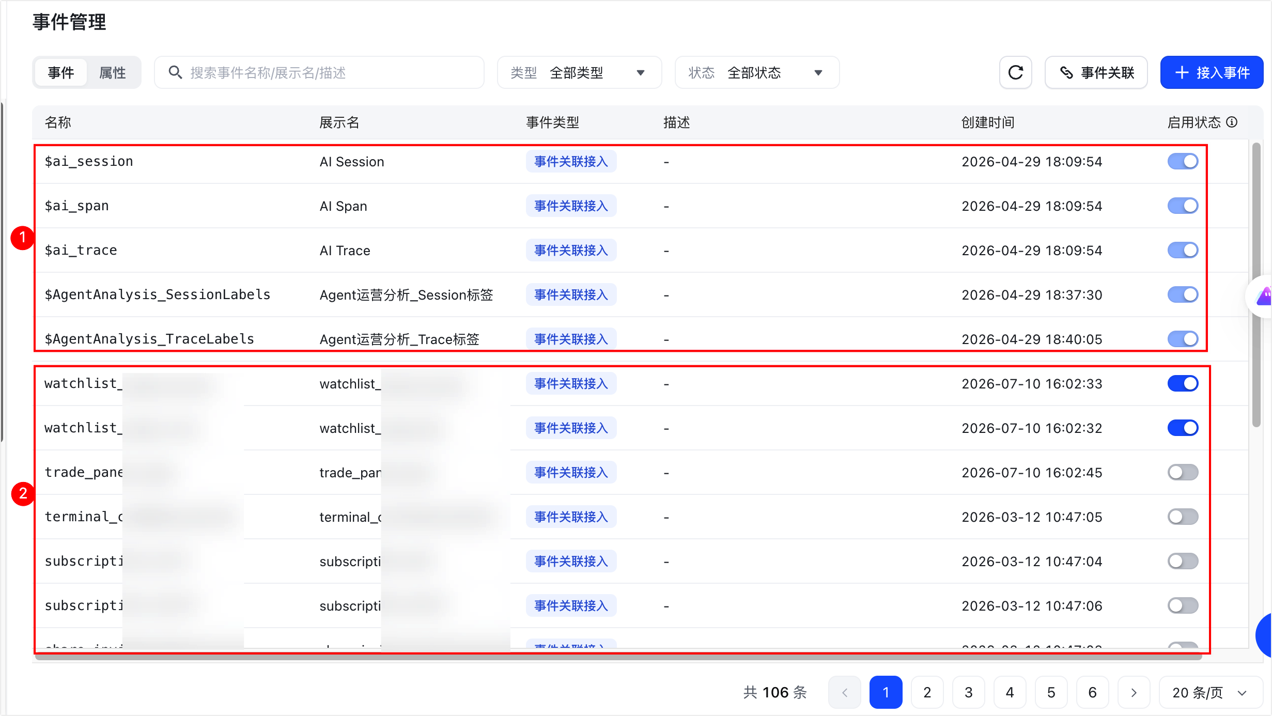Switch to the 事件 tab
This screenshot has width=1272, height=716.
pyautogui.click(x=61, y=72)
